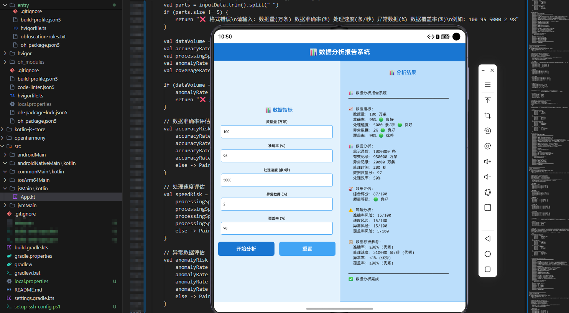This screenshot has width=569, height=313.
Task: Click the terminal icon beside gradlew.bat
Action: pyautogui.click(x=9, y=273)
